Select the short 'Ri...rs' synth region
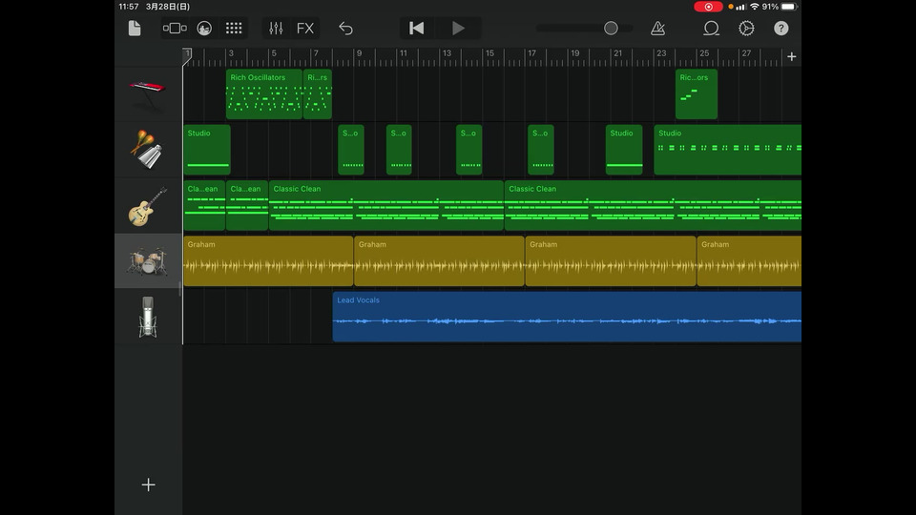Viewport: 916px width, 515px height. tap(318, 94)
